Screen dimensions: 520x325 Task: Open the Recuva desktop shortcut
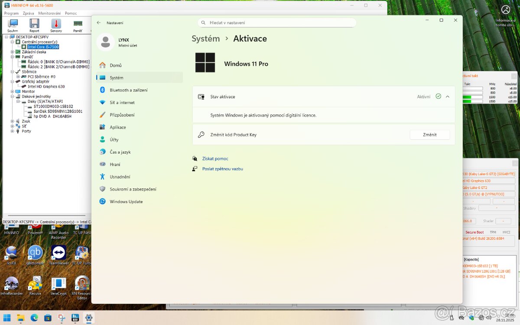point(35,285)
